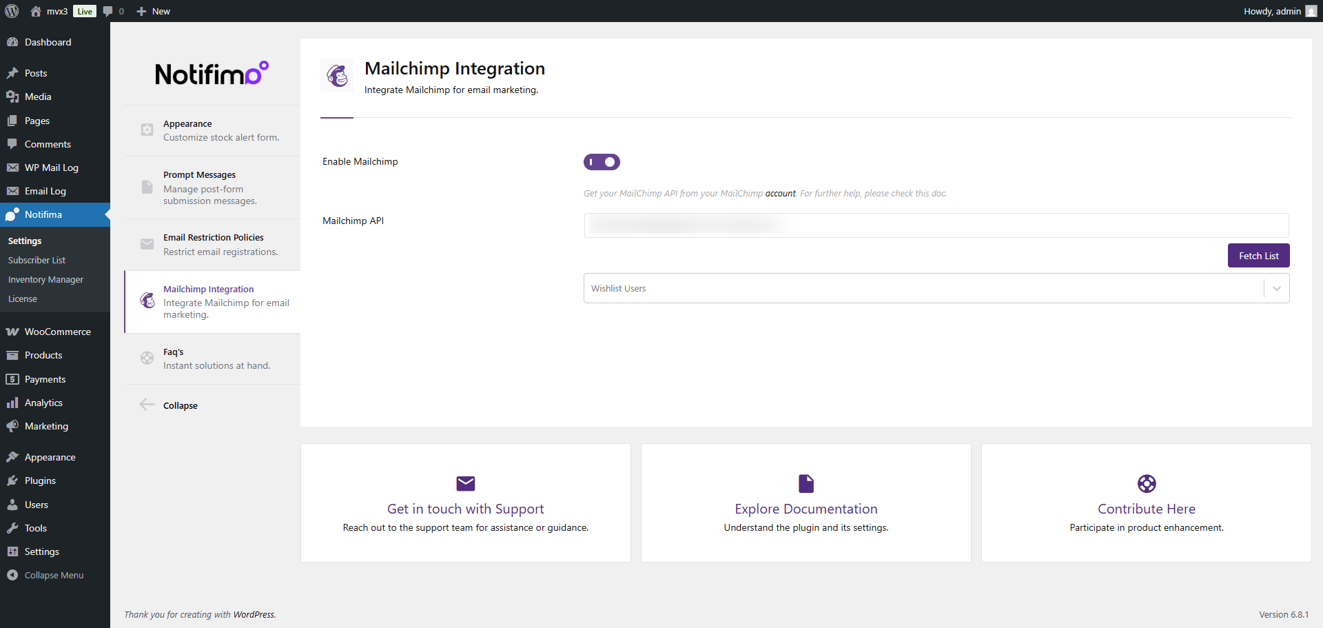Viewport: 1323px width, 628px height.
Task: Open the Wishlist Users dropdown arrow
Action: coord(1277,288)
